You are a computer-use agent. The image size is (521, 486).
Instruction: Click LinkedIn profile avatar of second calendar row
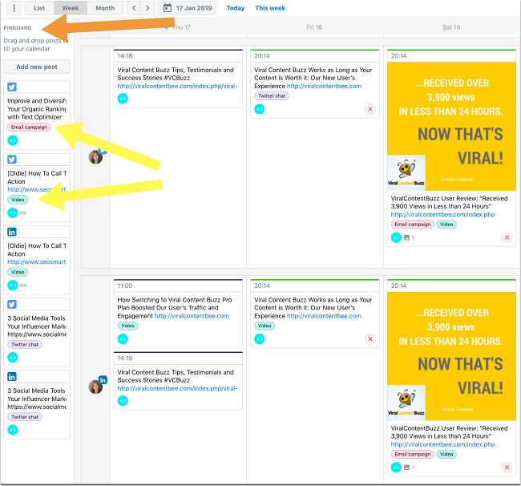click(95, 387)
